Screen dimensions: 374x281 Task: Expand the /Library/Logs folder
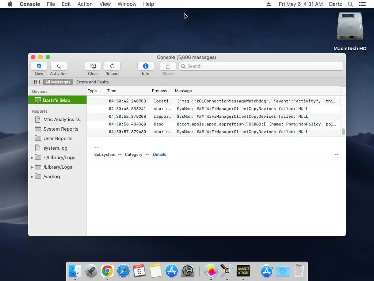click(32, 167)
